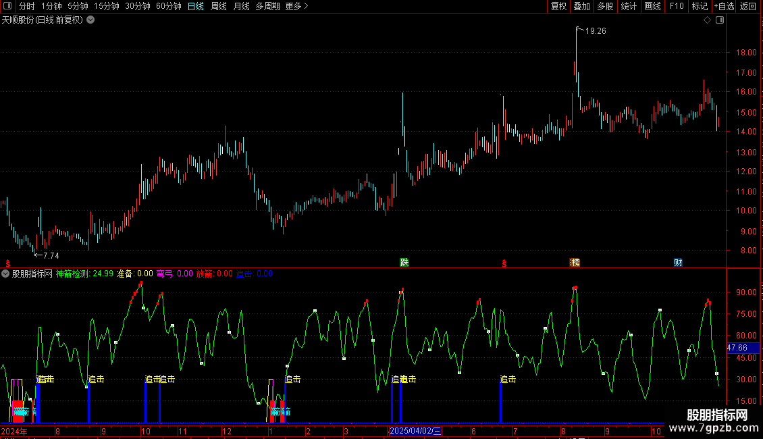Viewport: 763px width, 439px height.
Task: Click the 弯弓: 0.00 indicator label
Action: click(x=175, y=274)
